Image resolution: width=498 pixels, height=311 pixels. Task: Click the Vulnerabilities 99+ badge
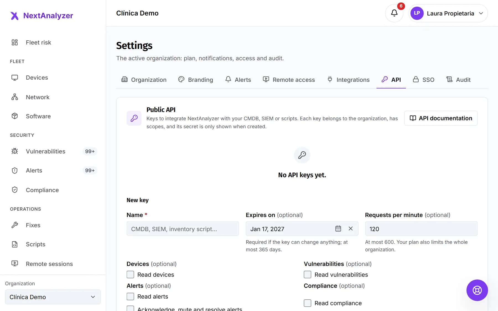tap(90, 151)
